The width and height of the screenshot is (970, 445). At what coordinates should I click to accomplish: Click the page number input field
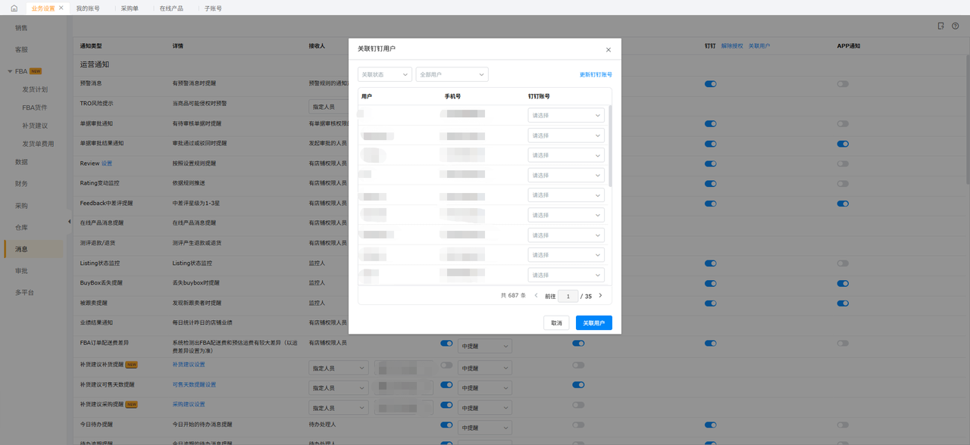point(568,296)
